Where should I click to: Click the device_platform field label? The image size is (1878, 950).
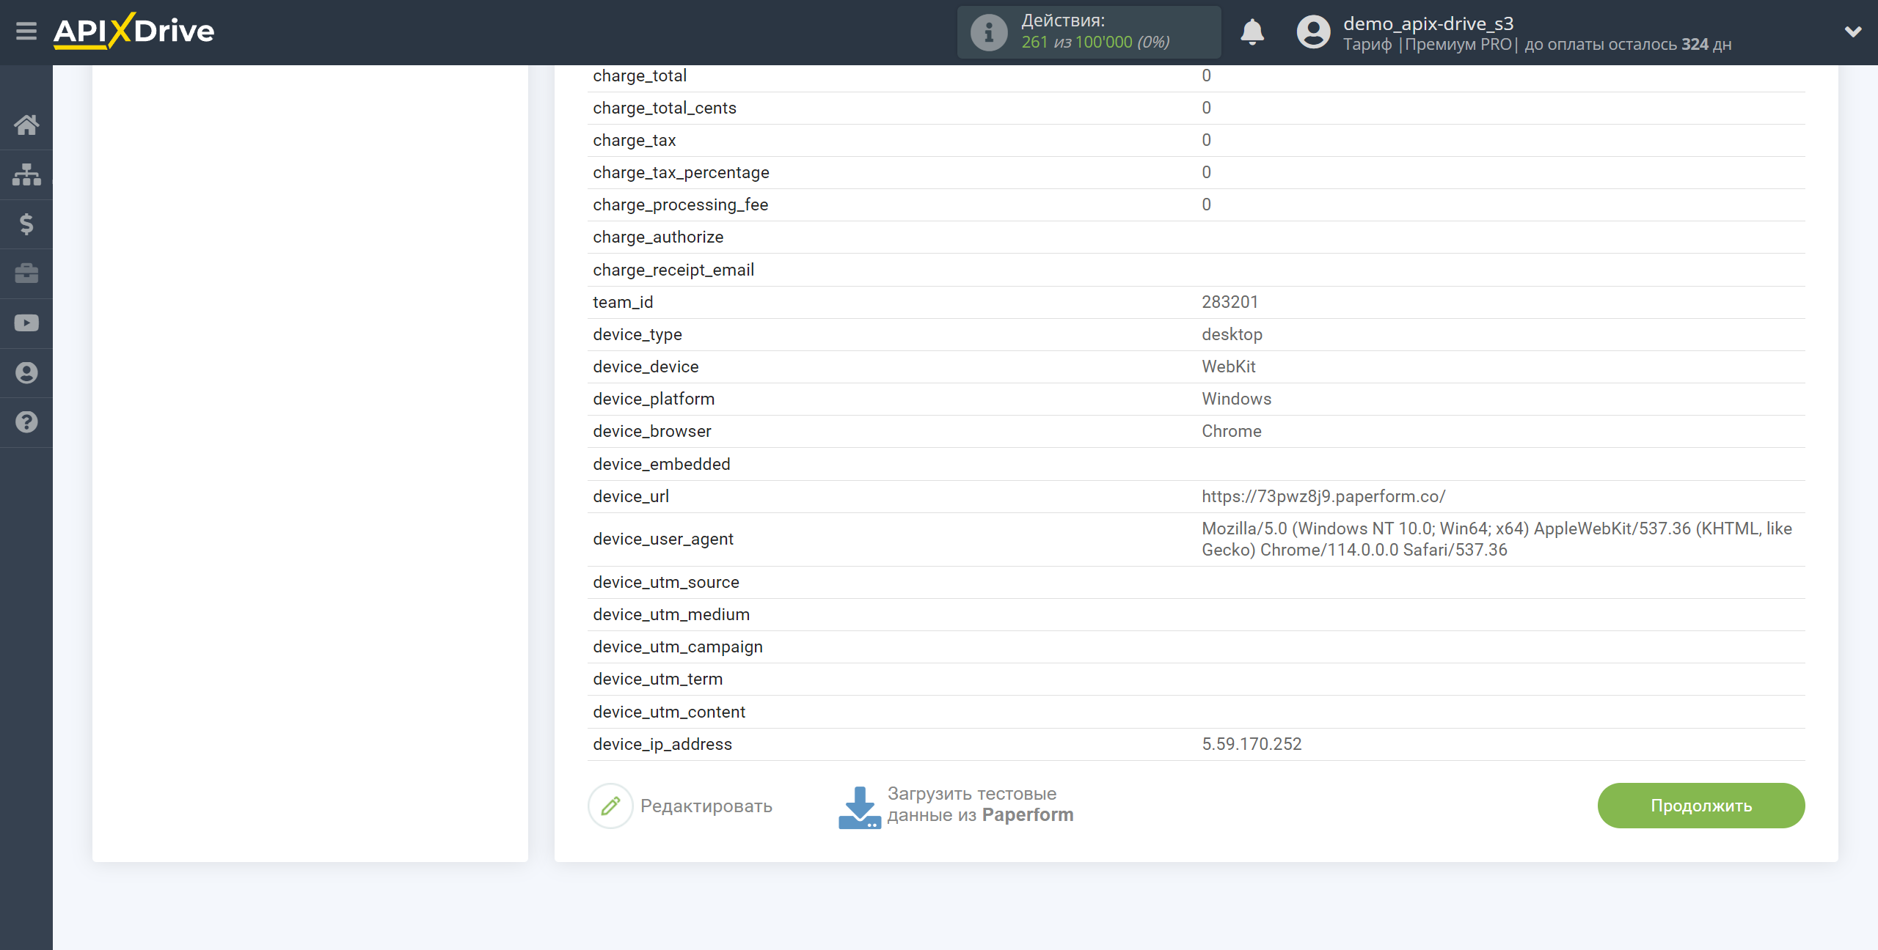point(654,399)
